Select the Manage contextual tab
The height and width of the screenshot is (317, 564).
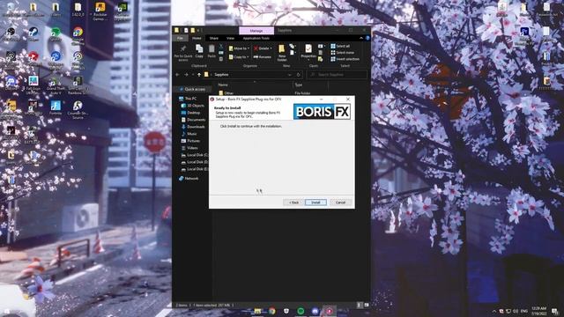[x=256, y=31]
